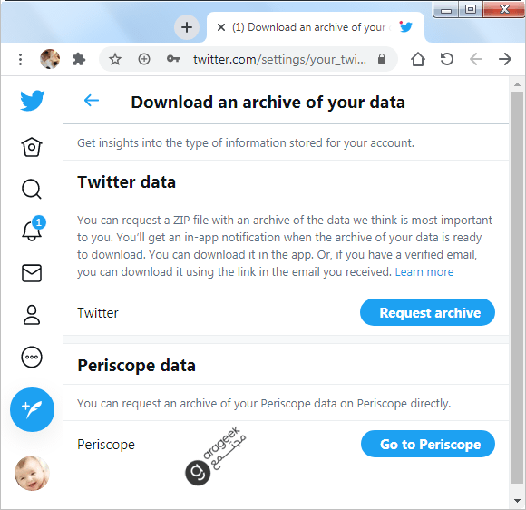Click the account avatar at sidebar bottom

pyautogui.click(x=32, y=473)
